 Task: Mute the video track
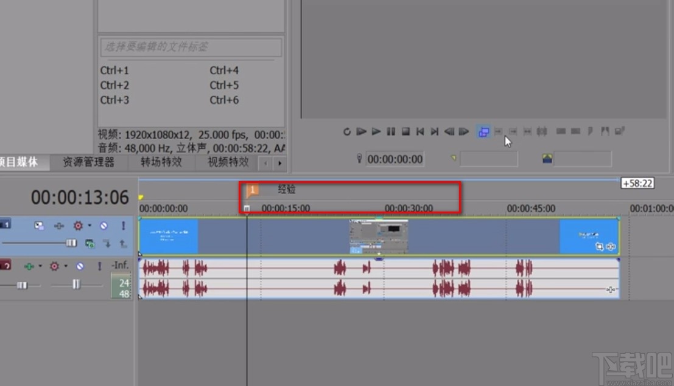[x=104, y=226]
